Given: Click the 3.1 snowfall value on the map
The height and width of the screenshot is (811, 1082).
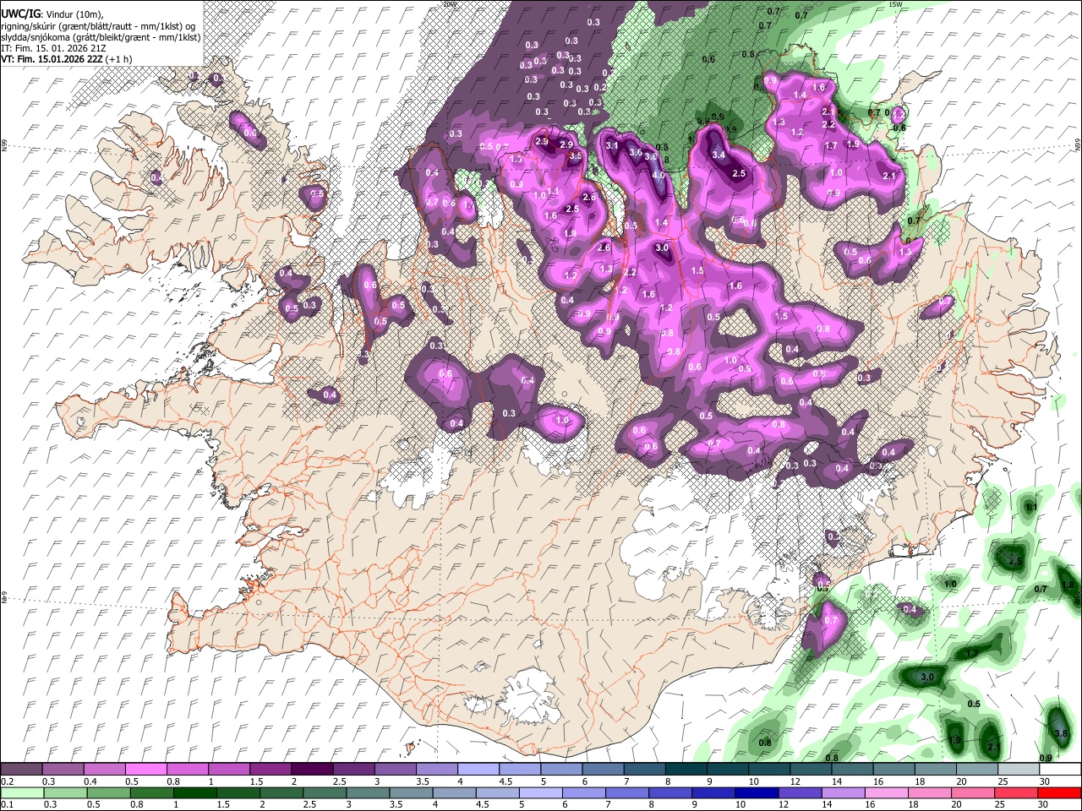Looking at the screenshot, I should coord(613,146).
